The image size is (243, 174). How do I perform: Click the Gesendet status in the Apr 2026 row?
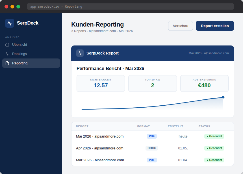tap(214, 148)
